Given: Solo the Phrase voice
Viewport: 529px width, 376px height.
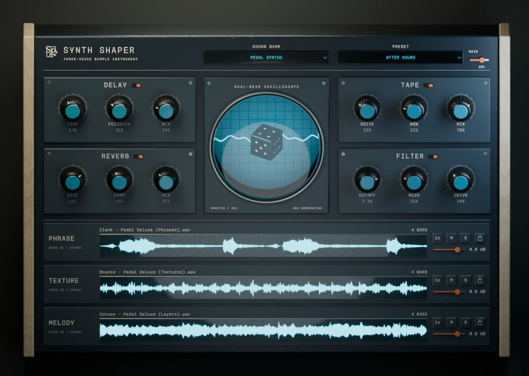Looking at the screenshot, I should click(x=465, y=238).
